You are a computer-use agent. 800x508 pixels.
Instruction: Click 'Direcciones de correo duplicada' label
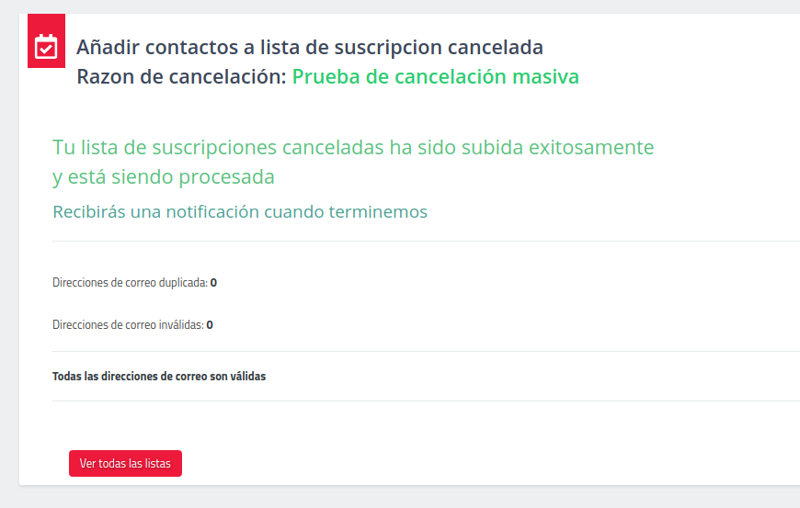[130, 283]
